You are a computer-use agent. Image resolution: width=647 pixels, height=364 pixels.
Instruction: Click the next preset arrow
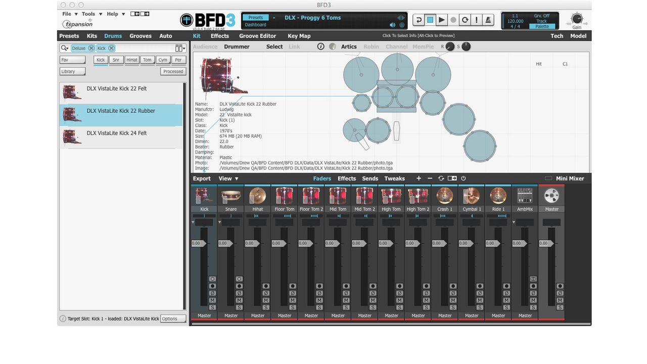pyautogui.click(x=404, y=18)
